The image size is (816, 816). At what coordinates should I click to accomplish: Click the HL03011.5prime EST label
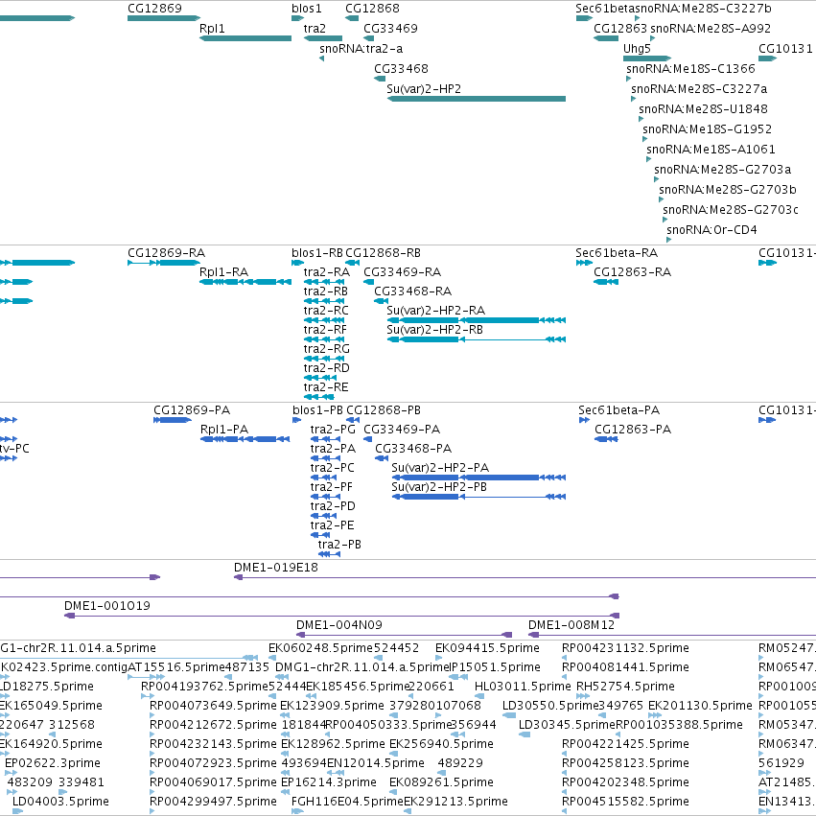523,687
